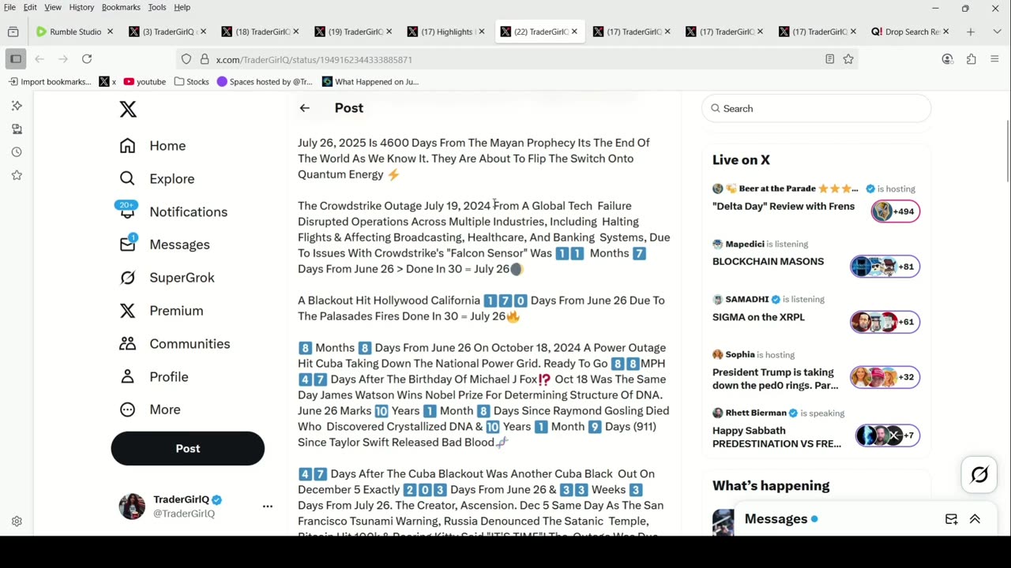Open the Tools menu

(157, 7)
